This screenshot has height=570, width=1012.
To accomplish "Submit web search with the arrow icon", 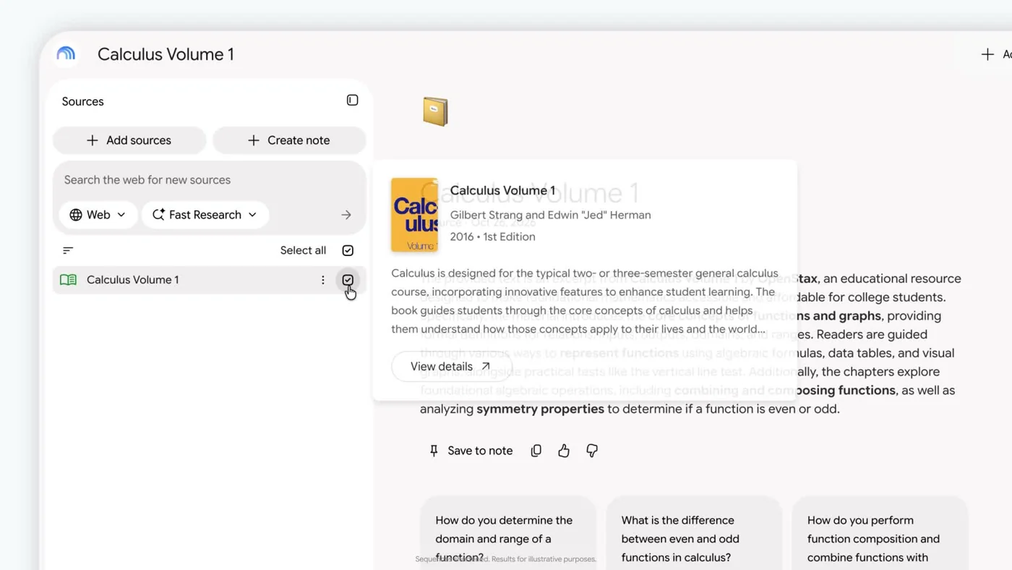I will tap(346, 215).
